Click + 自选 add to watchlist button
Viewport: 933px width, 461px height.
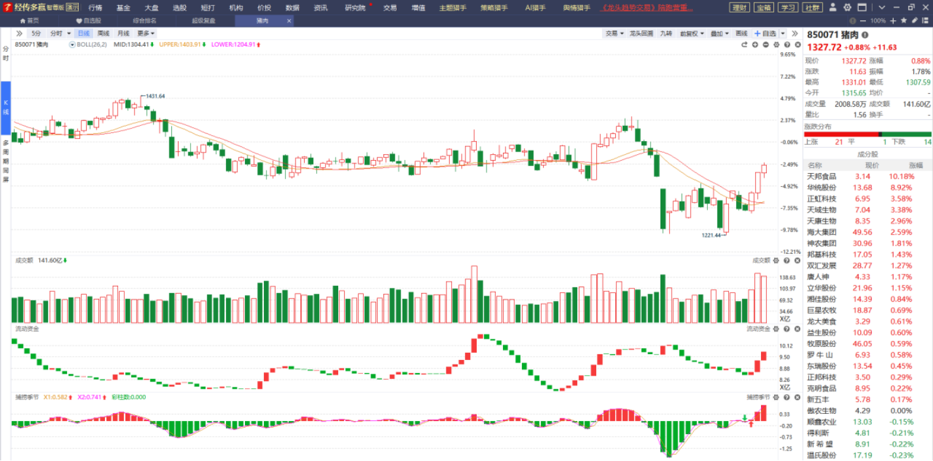click(765, 33)
